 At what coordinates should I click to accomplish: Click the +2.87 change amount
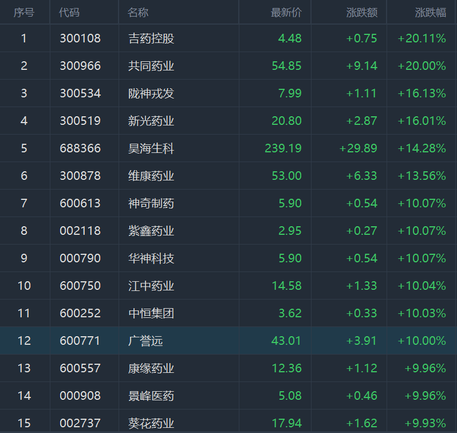[x=362, y=121]
